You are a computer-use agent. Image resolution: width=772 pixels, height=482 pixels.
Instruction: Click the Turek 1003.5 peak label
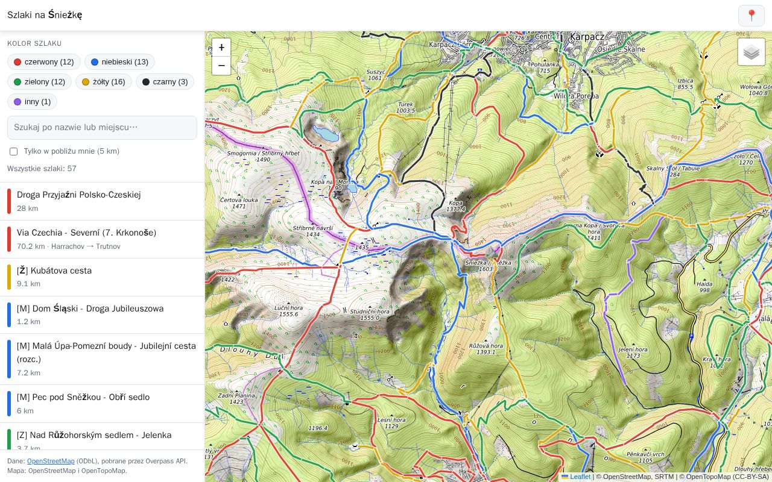(x=406, y=107)
